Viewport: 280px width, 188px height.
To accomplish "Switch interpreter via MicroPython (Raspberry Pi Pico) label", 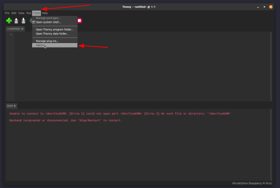I will click(x=252, y=183).
